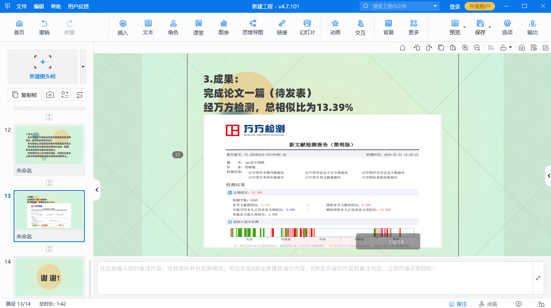Select frame 13 thumbnail
Viewport: 551px width, 308px height.
tap(49, 216)
